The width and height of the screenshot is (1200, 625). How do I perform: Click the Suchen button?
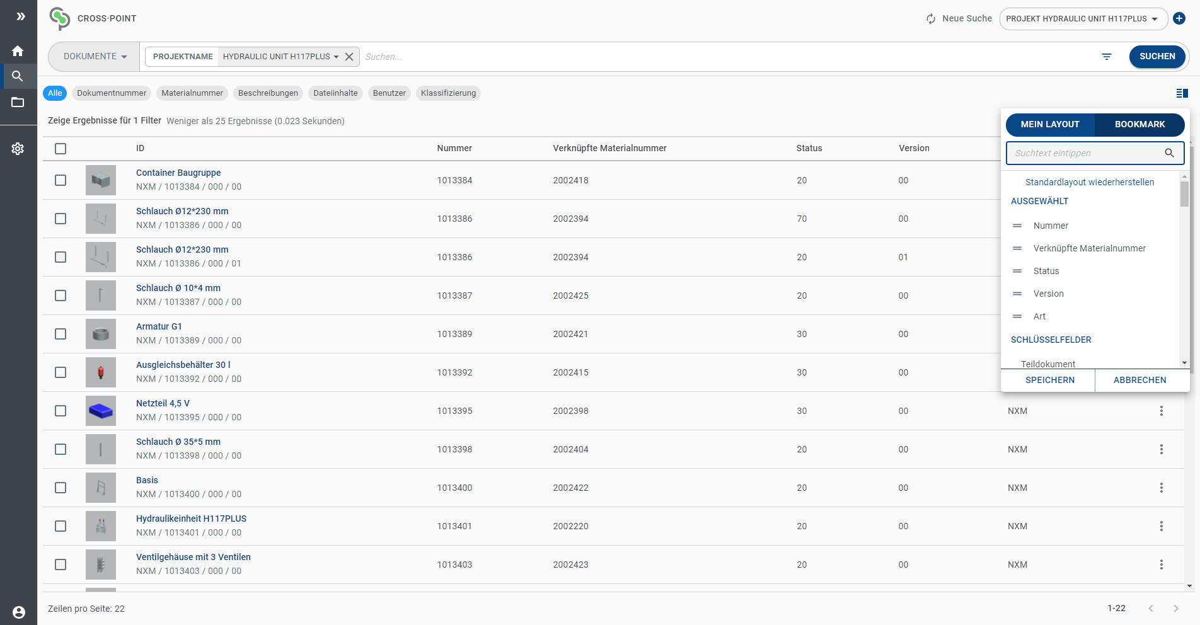[1157, 57]
